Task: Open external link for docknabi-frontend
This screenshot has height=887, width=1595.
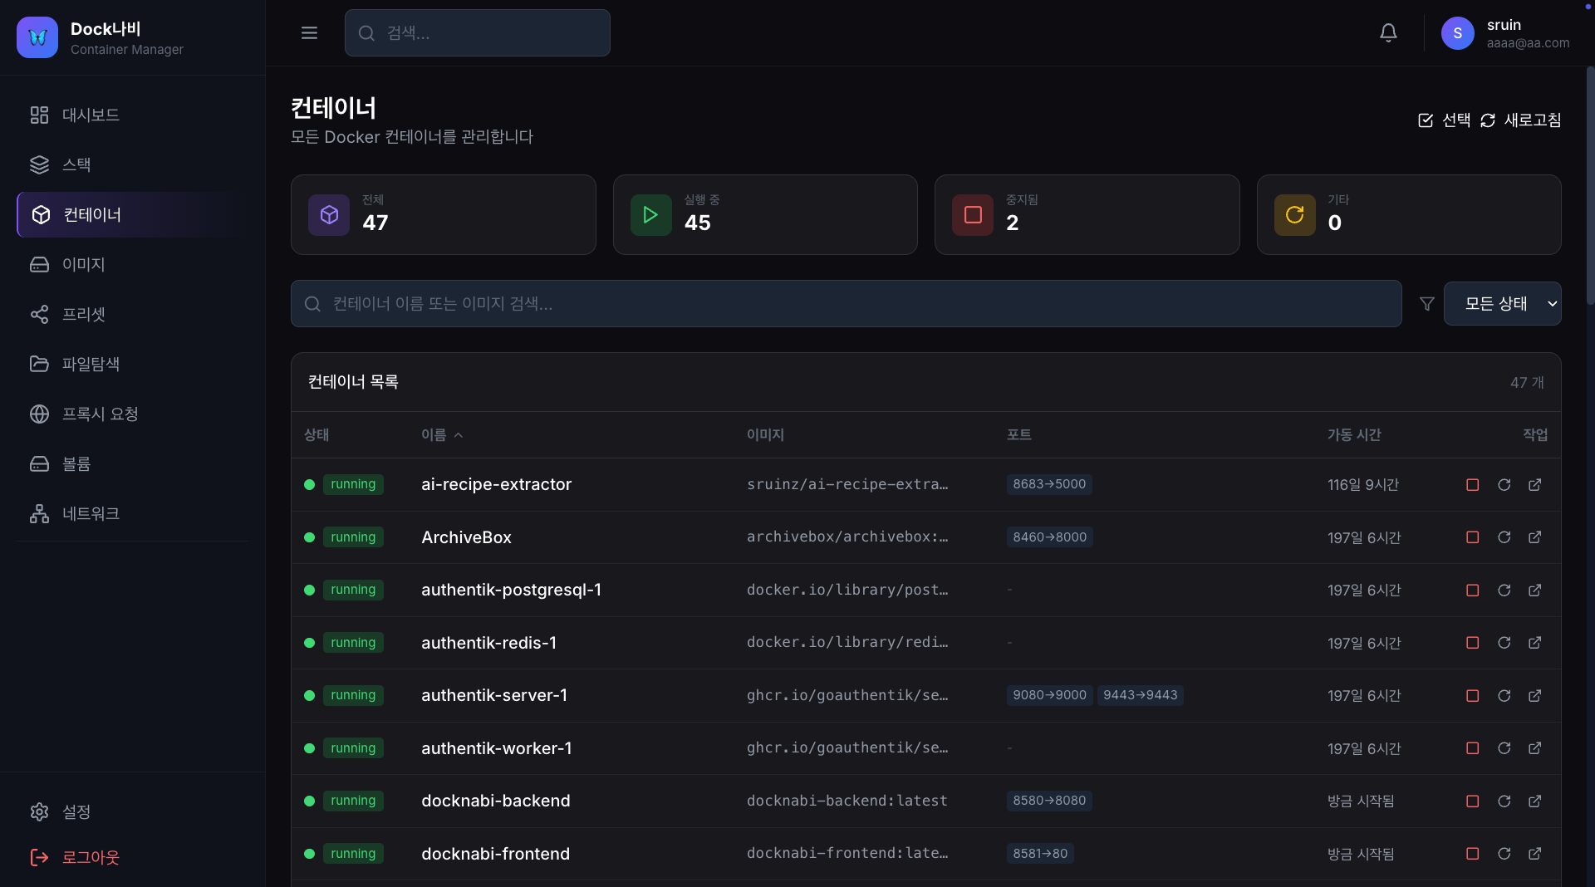Action: pos(1534,854)
